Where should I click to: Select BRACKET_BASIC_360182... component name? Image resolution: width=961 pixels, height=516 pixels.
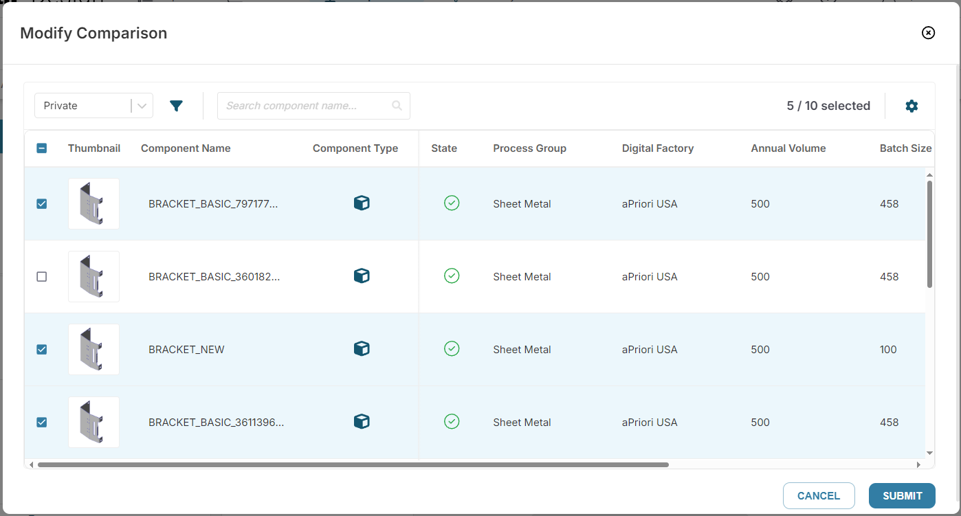point(214,277)
